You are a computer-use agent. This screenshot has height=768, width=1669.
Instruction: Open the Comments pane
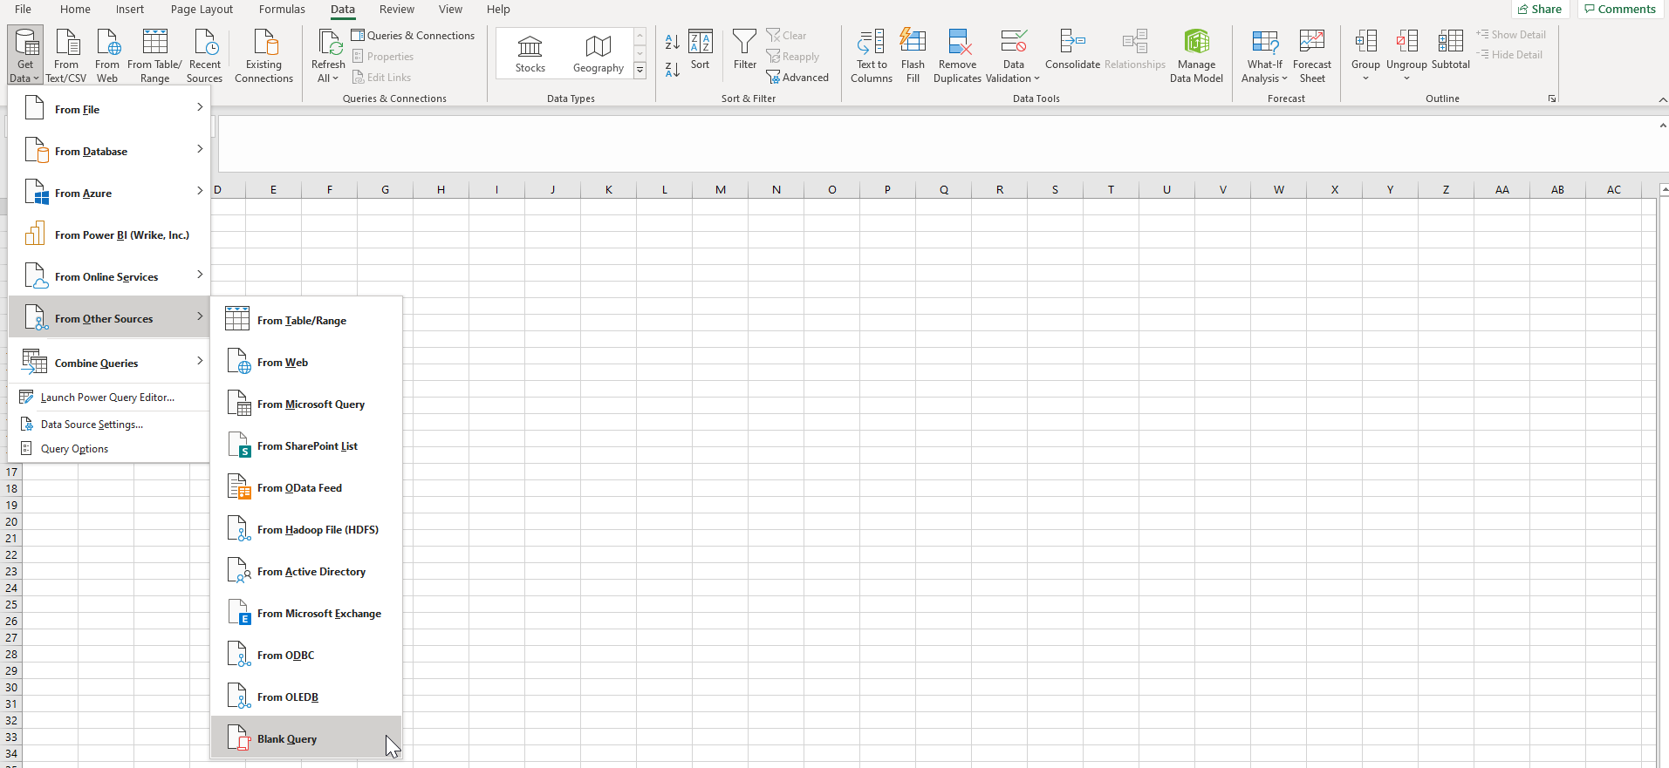click(1620, 9)
